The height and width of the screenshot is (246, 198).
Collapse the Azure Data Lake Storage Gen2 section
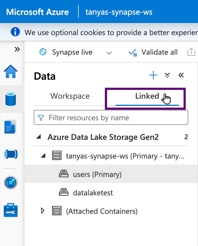pyautogui.click(x=39, y=137)
